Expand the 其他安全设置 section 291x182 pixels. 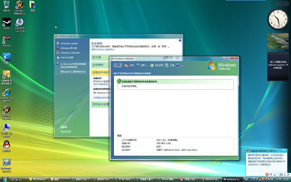click(100, 104)
